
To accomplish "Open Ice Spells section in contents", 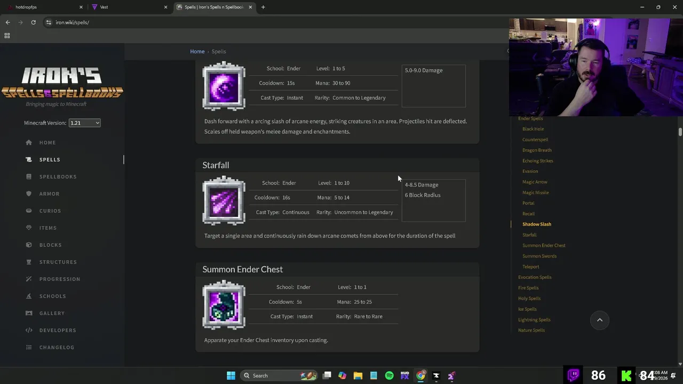I will (x=527, y=309).
